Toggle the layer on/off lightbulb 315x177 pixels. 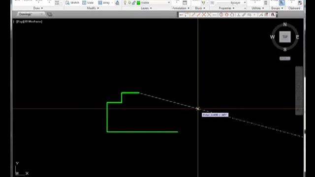[x=125, y=2]
